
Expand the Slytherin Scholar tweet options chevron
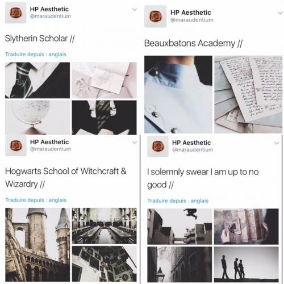pos(135,10)
